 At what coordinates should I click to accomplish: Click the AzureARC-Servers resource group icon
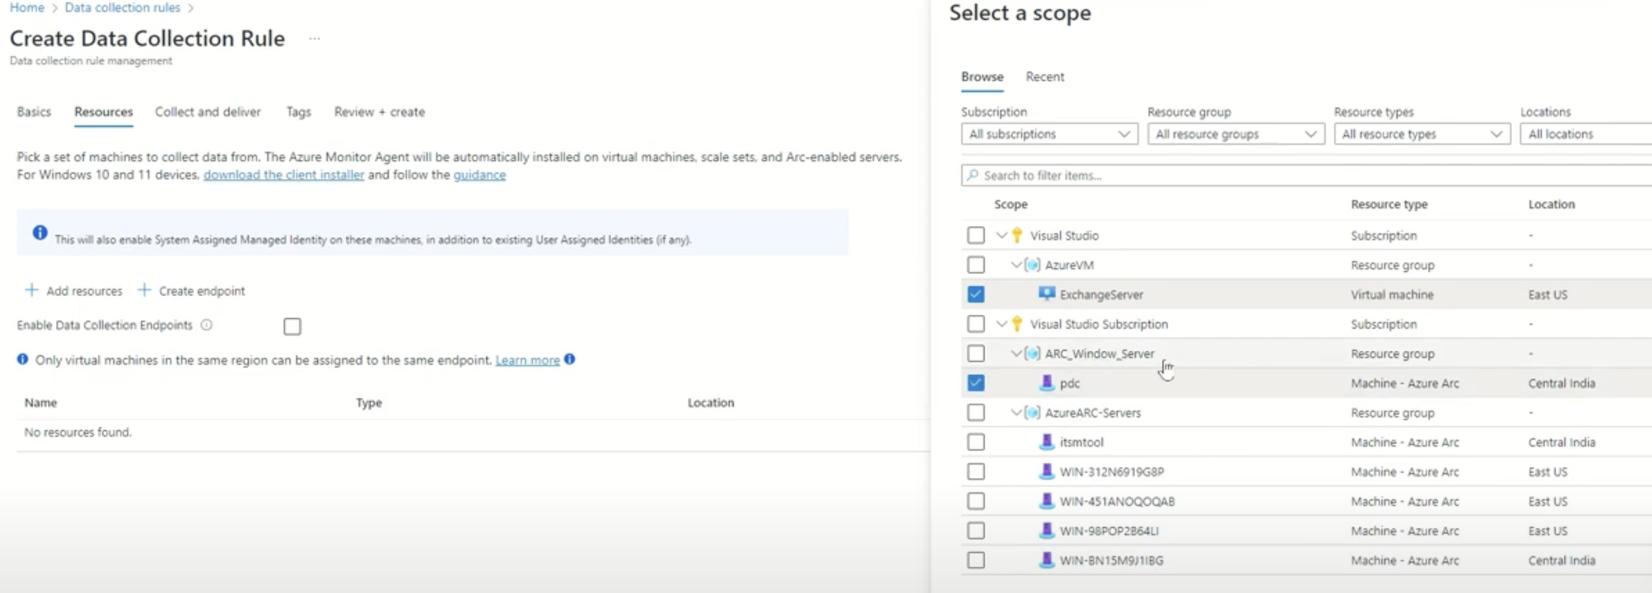tap(1032, 412)
